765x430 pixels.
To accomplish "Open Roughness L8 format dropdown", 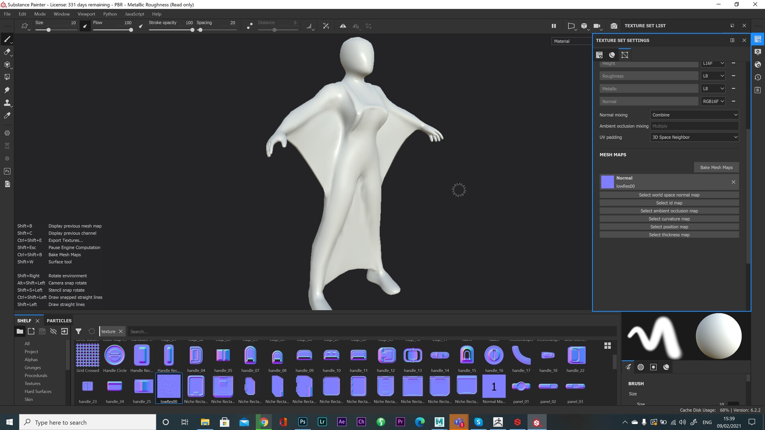I will click(713, 76).
